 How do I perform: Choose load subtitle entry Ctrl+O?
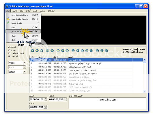click(x=23, y=19)
